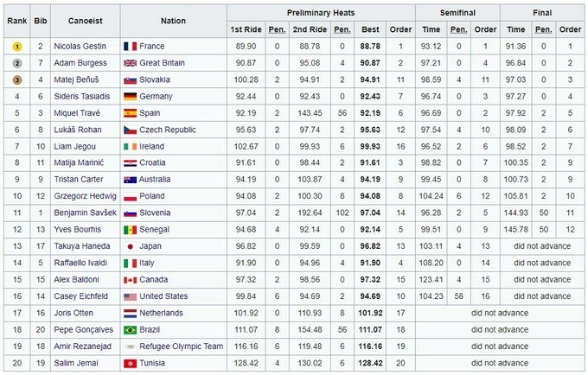
Task: Click the Slovakia flag icon
Action: tap(131, 79)
